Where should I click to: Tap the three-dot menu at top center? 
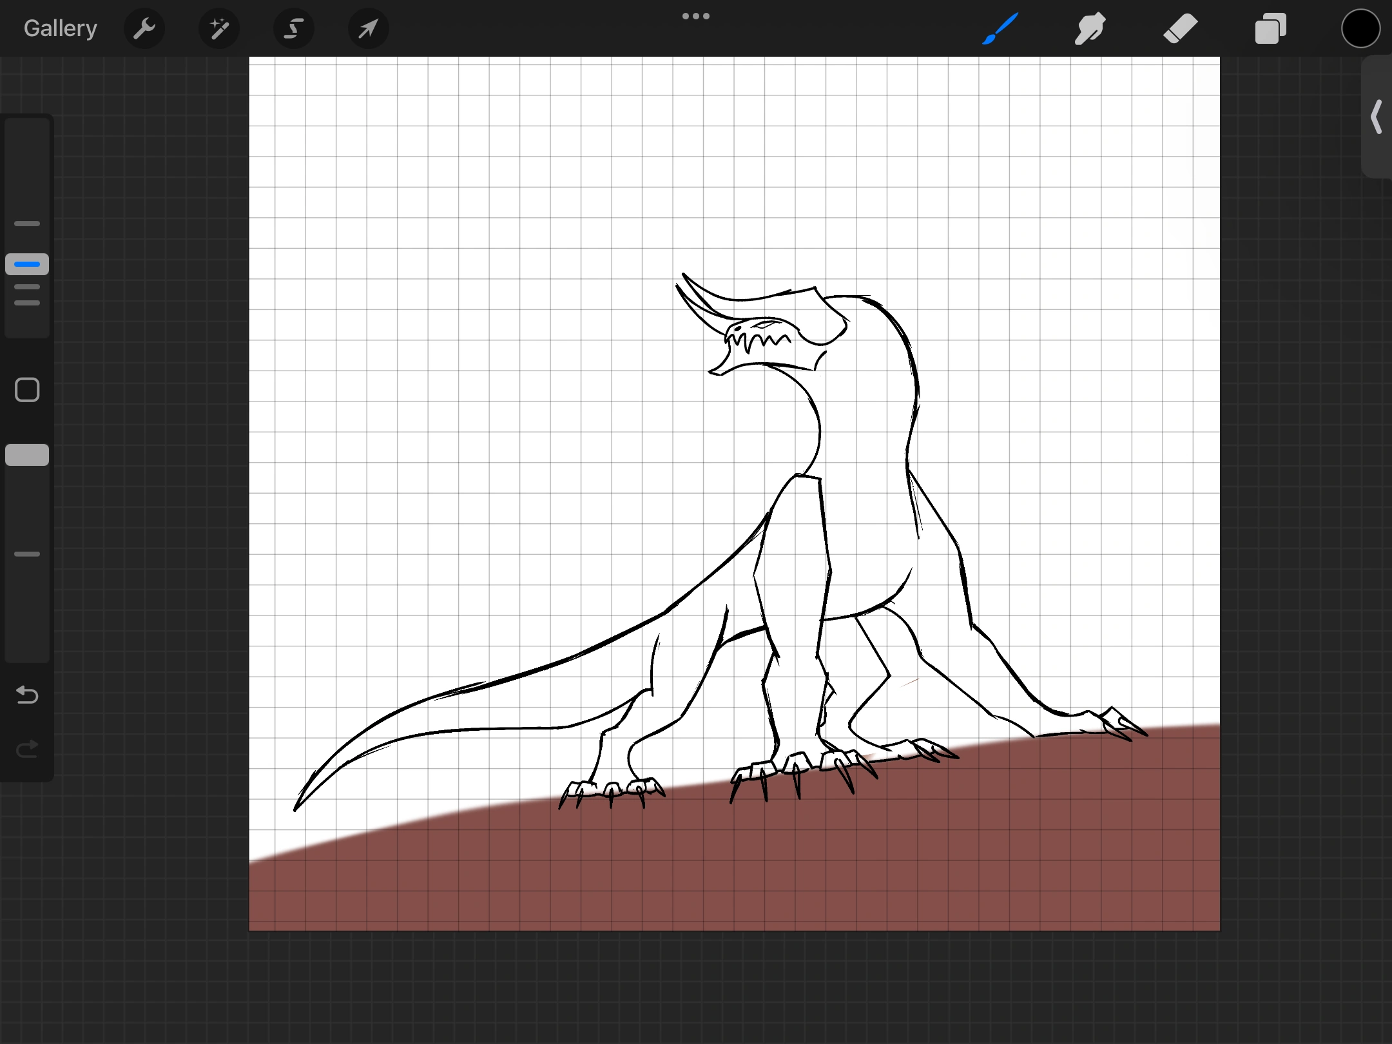tap(696, 16)
